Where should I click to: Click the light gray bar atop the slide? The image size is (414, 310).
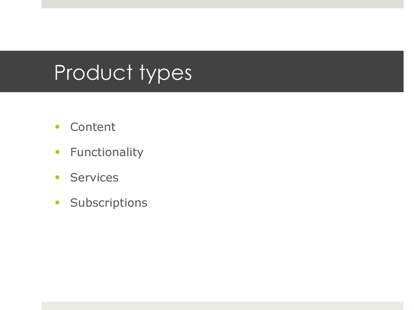(222, 4)
